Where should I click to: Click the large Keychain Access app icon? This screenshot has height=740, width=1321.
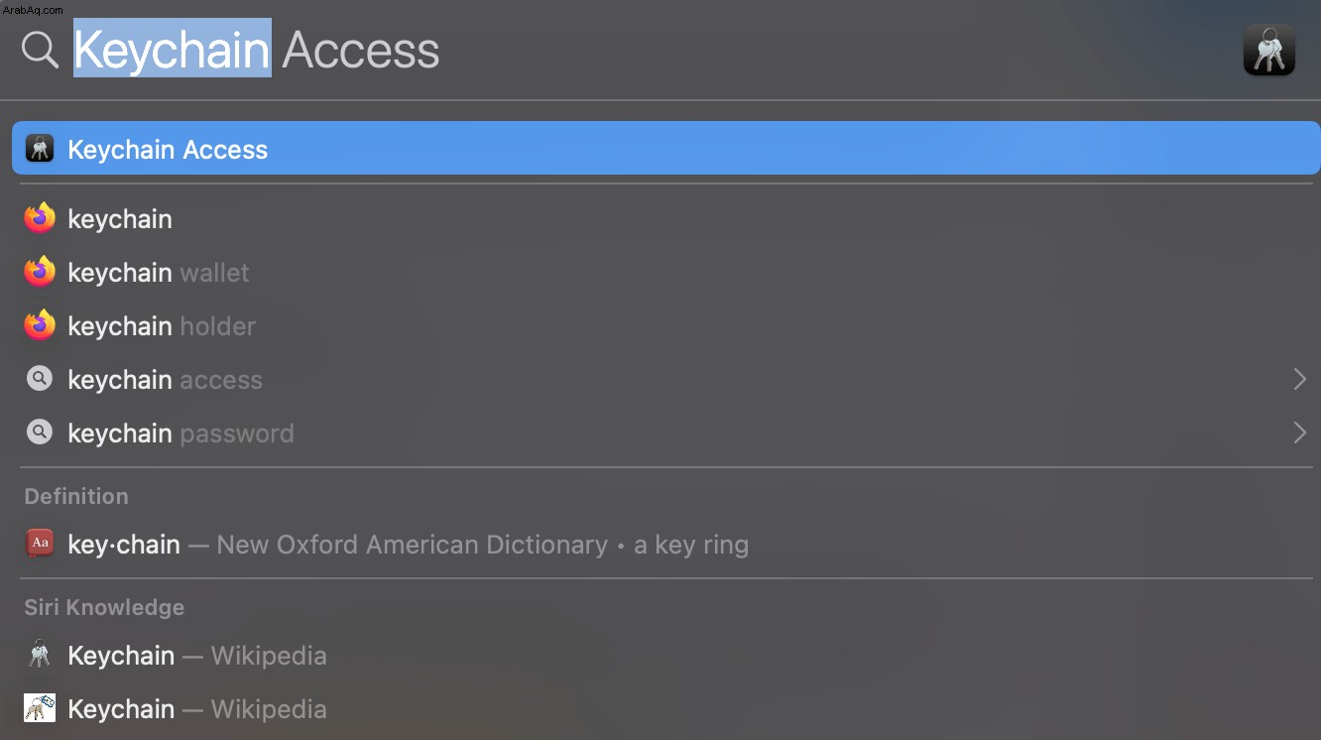tap(1268, 50)
